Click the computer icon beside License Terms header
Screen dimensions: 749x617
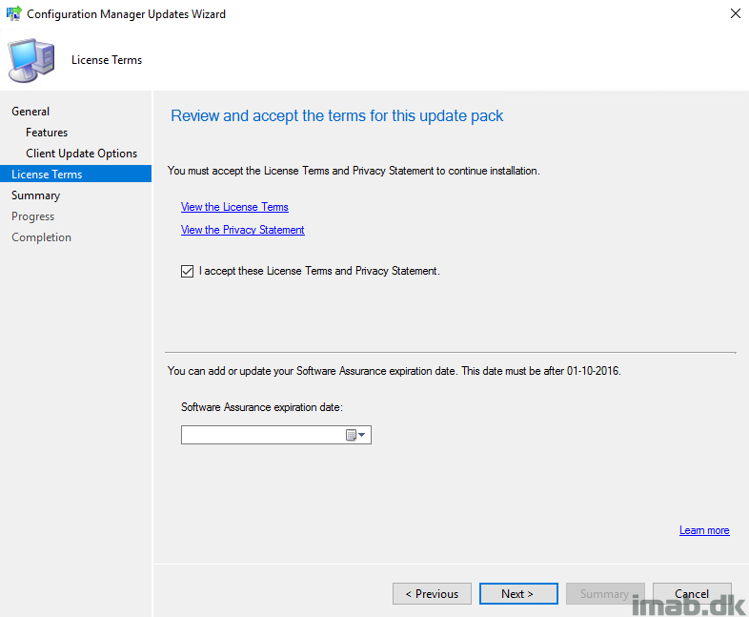point(31,60)
